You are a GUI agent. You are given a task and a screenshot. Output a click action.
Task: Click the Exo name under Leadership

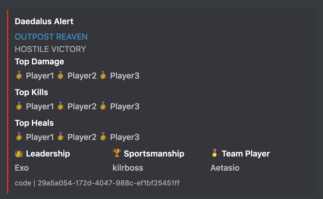pos(22,168)
